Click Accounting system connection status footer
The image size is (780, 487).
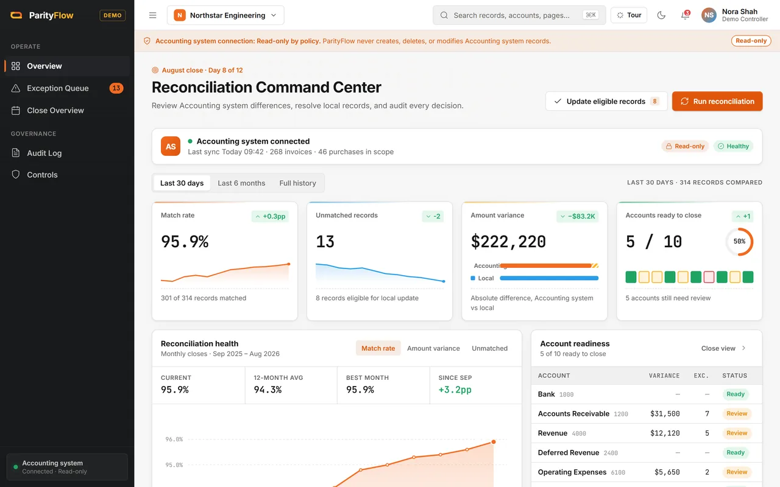(67, 467)
